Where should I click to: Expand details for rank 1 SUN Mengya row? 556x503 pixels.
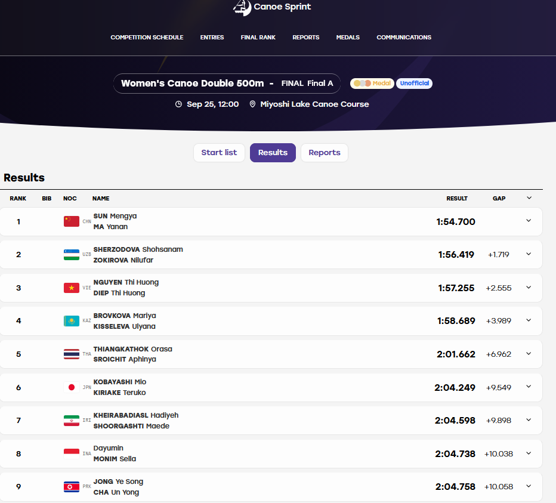pos(529,221)
